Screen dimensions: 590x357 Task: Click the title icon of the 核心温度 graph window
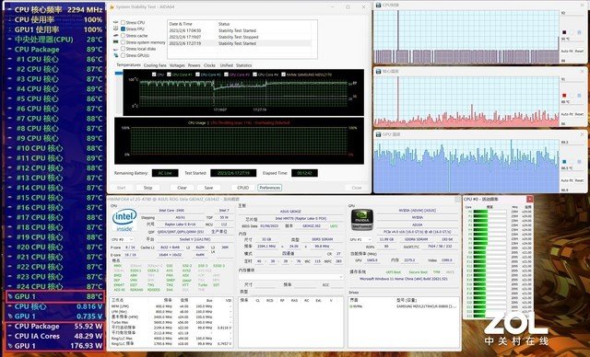click(379, 71)
